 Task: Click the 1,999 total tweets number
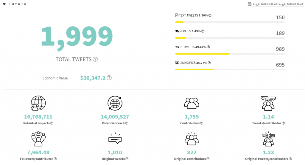[77, 37]
